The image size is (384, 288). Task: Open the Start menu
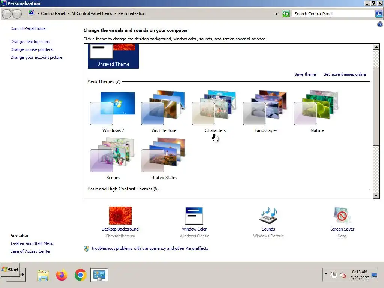click(x=10, y=269)
